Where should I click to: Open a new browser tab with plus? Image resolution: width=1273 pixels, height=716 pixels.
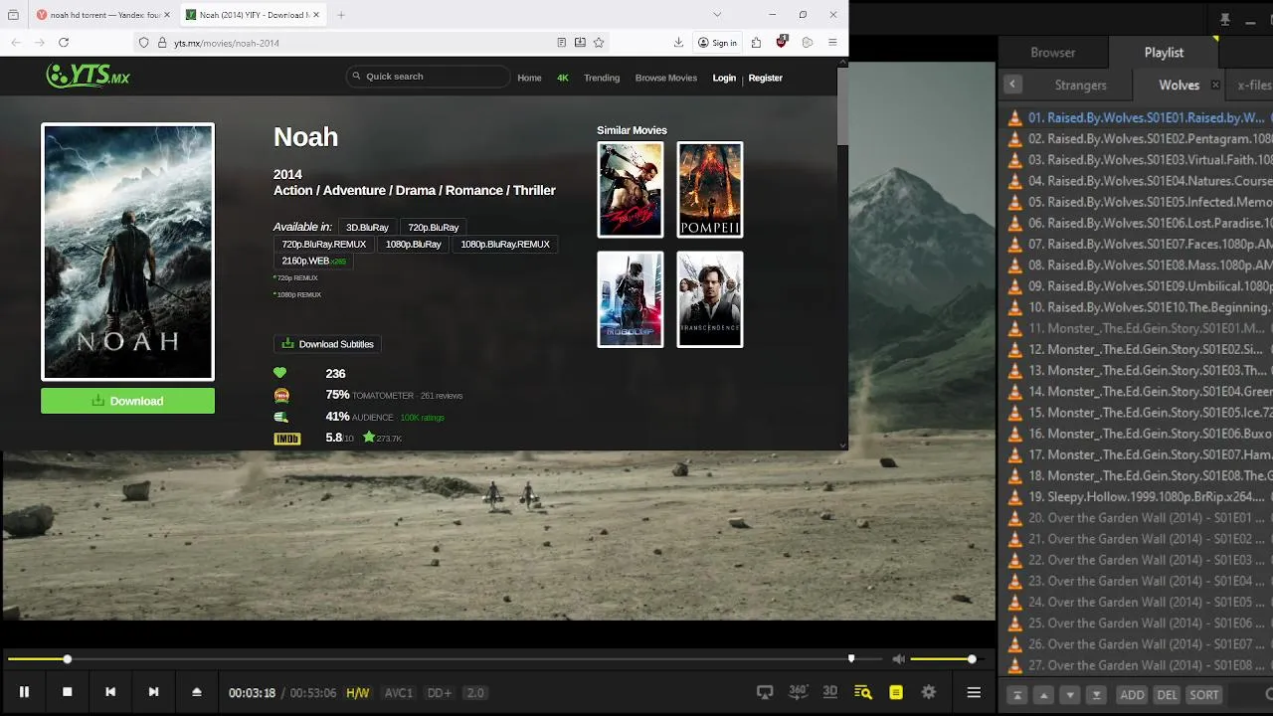point(341,15)
